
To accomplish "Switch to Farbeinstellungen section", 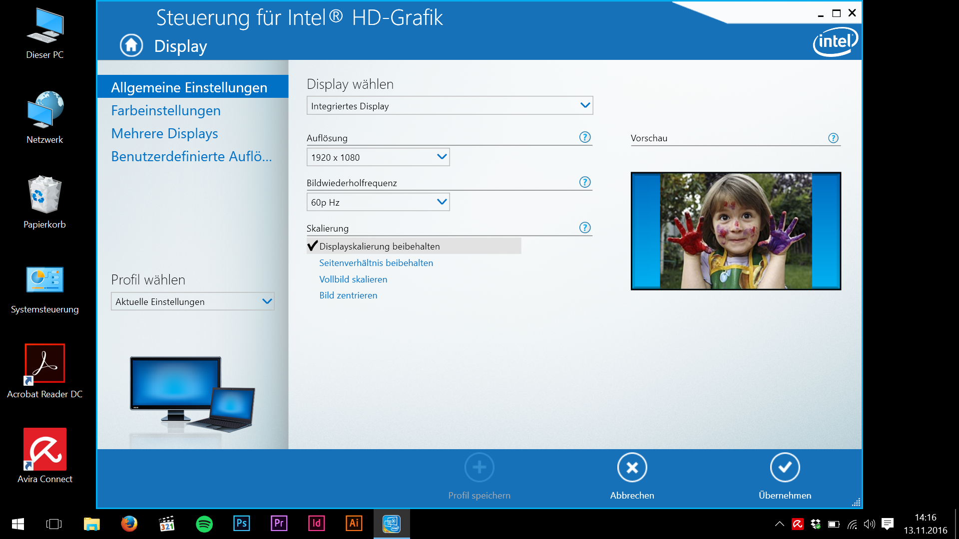I will pyautogui.click(x=166, y=111).
